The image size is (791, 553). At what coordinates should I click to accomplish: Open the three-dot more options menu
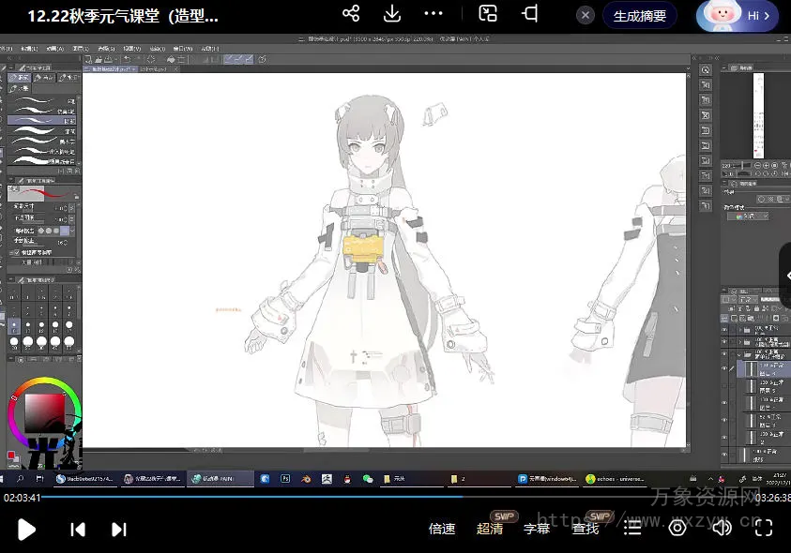433,14
